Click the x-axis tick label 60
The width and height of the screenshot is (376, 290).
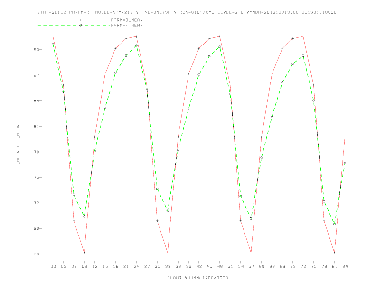(x=262, y=266)
